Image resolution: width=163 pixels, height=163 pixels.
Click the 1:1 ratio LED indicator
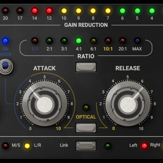(x=35, y=40)
